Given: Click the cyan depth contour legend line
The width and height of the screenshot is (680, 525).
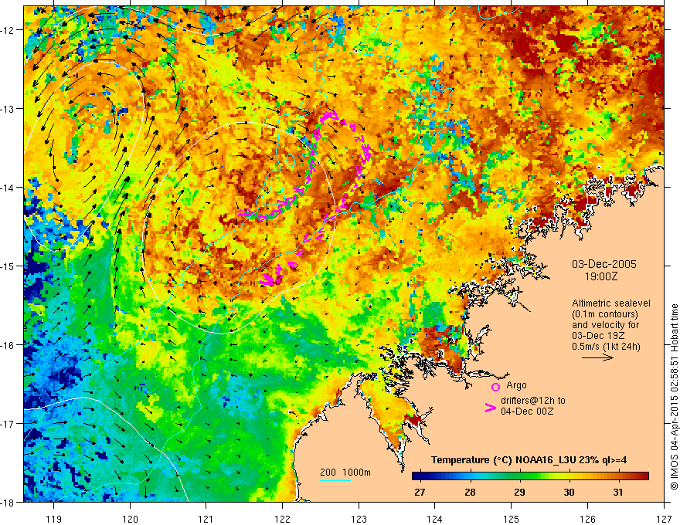Looking at the screenshot, I should click(x=335, y=480).
